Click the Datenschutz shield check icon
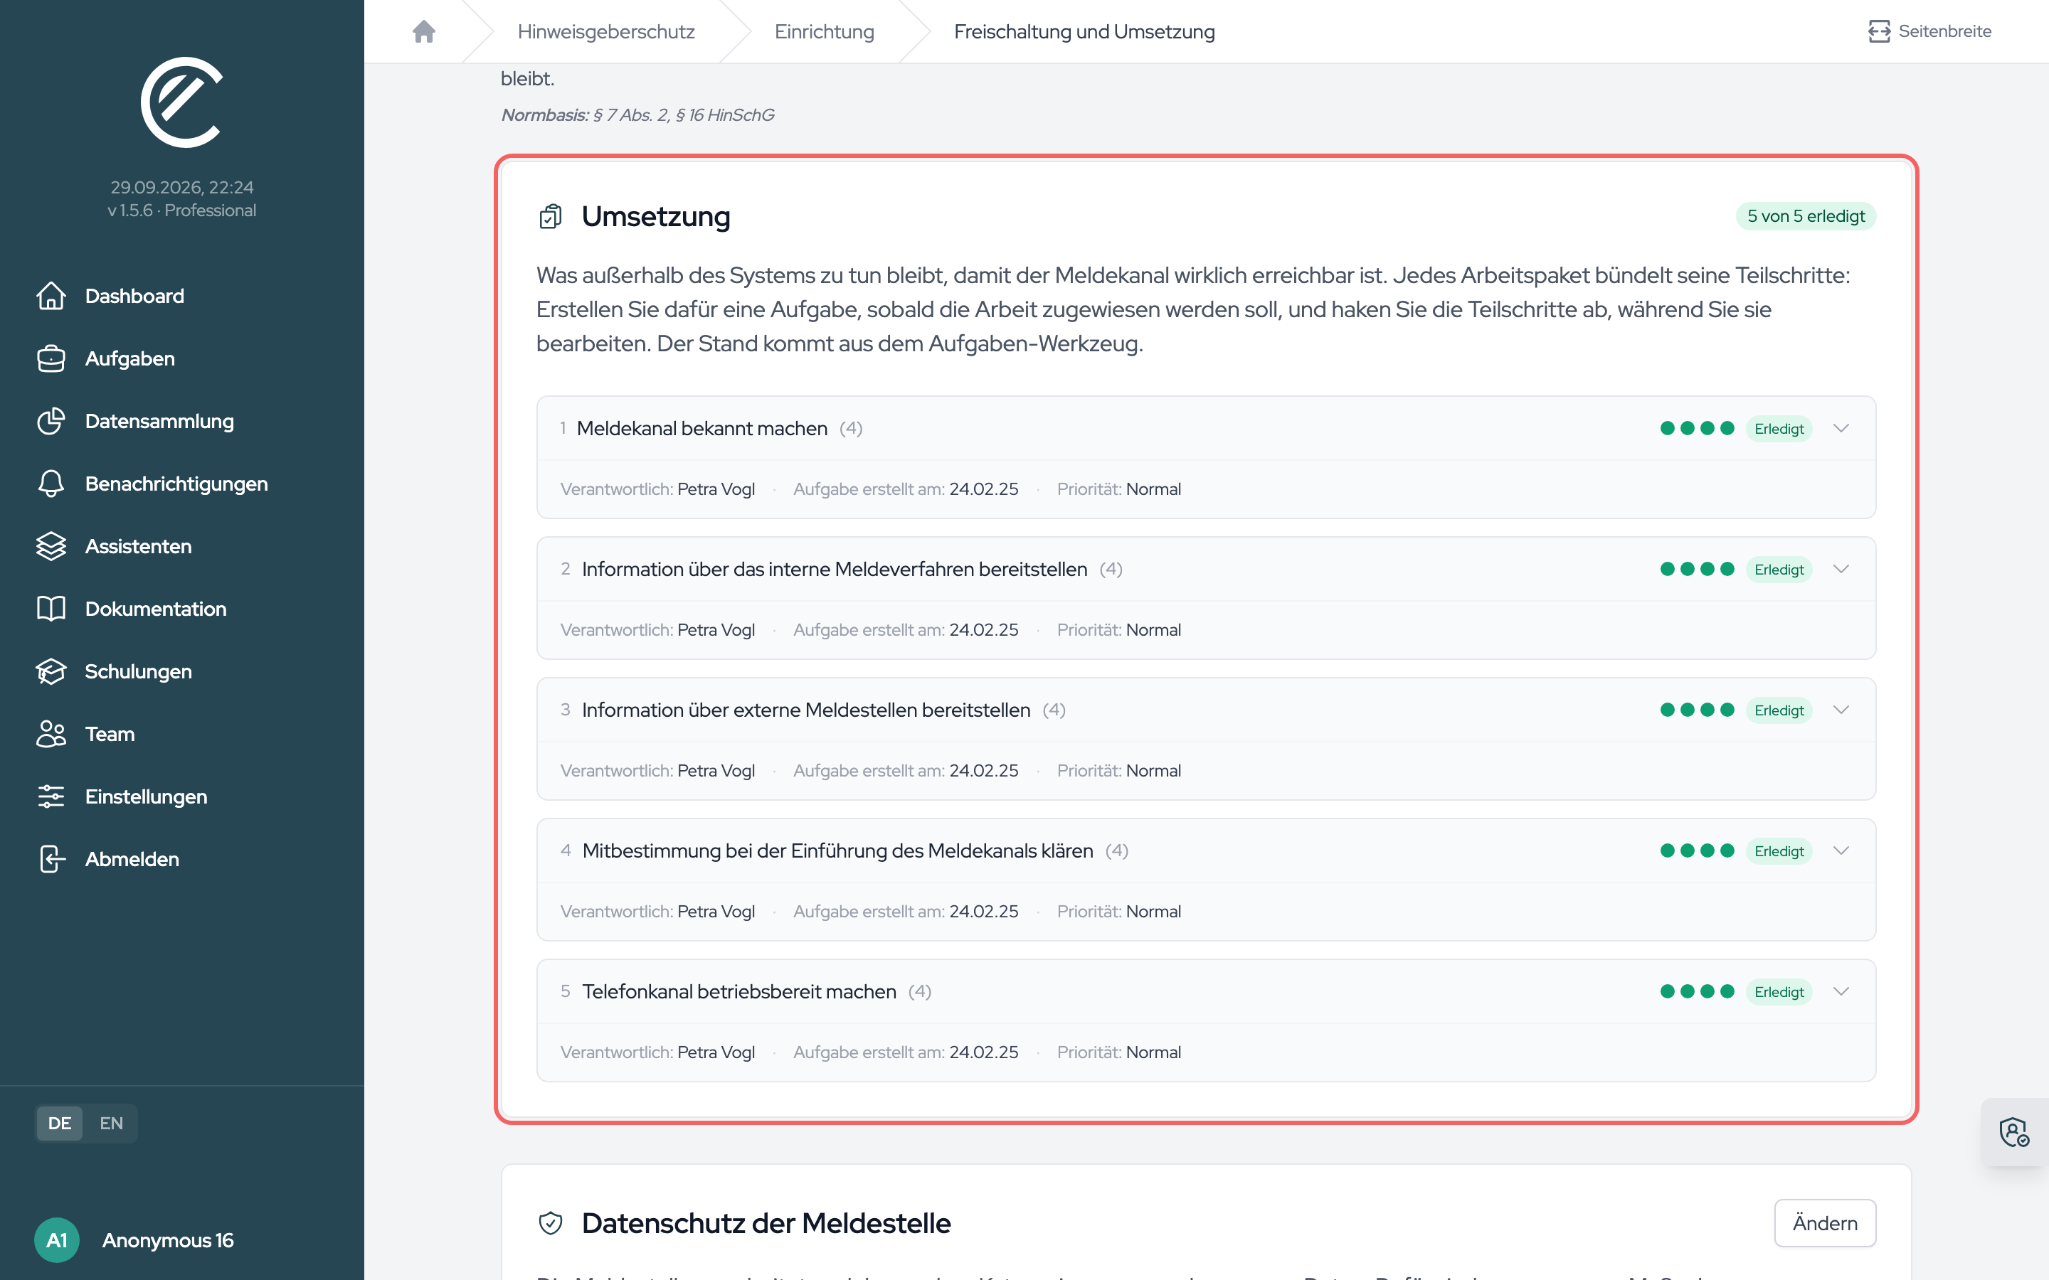 tap(551, 1223)
